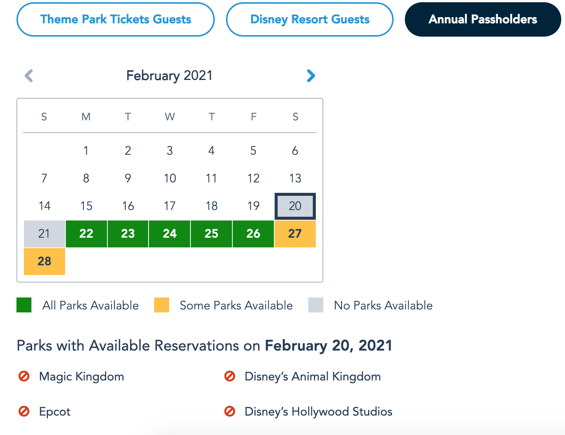The height and width of the screenshot is (435, 565).
Task: Choose February 28 on the calendar
Action: point(45,261)
